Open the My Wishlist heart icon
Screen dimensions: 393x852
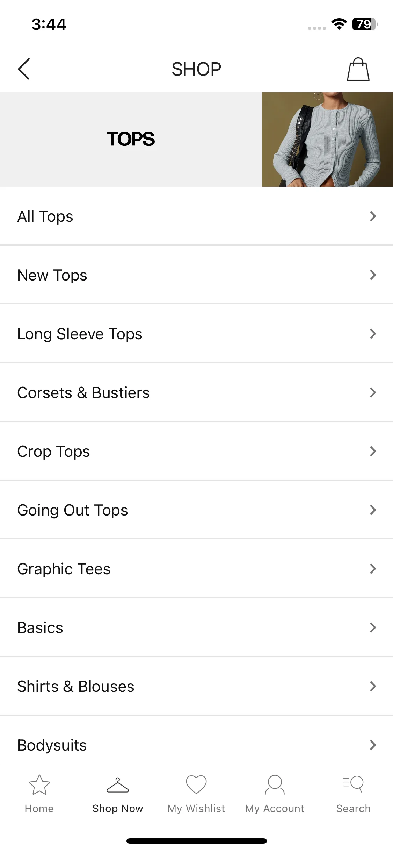(x=196, y=784)
